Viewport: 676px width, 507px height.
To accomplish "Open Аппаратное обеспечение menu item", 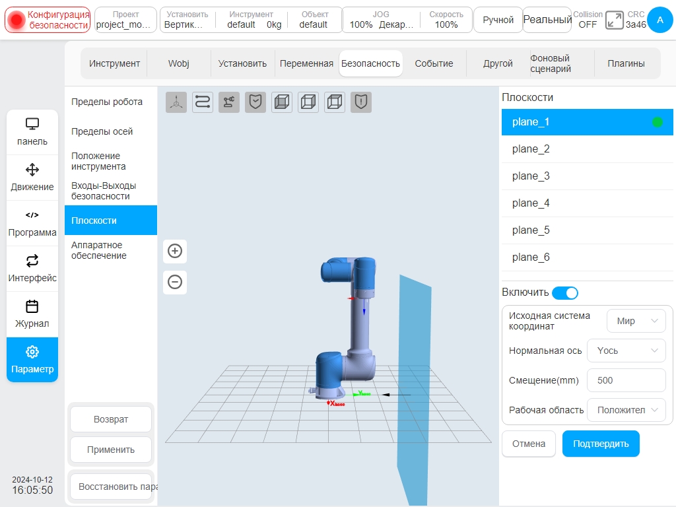I will click(111, 250).
